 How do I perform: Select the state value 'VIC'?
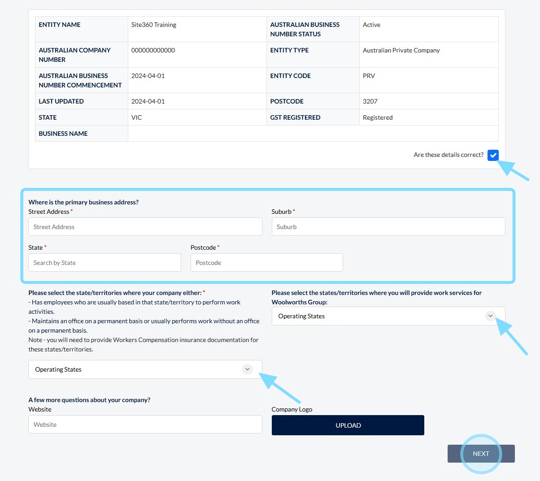(137, 117)
